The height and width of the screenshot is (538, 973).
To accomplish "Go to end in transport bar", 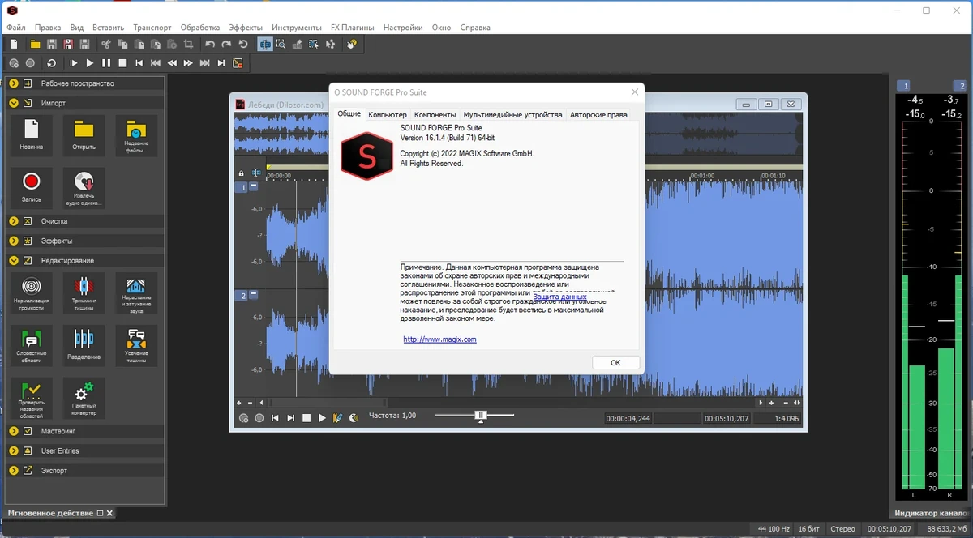I will pos(221,63).
